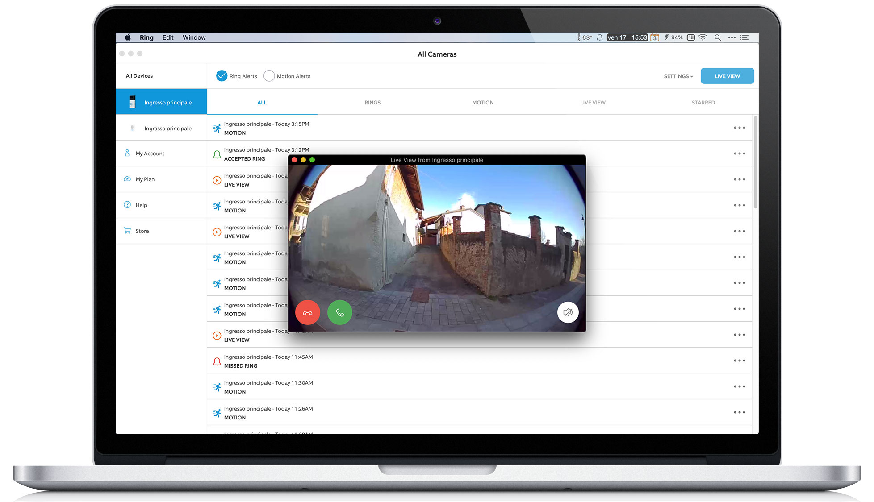The image size is (874, 502).
Task: Select the Today 11:45AM MISSED RING row
Action: pyautogui.click(x=479, y=361)
